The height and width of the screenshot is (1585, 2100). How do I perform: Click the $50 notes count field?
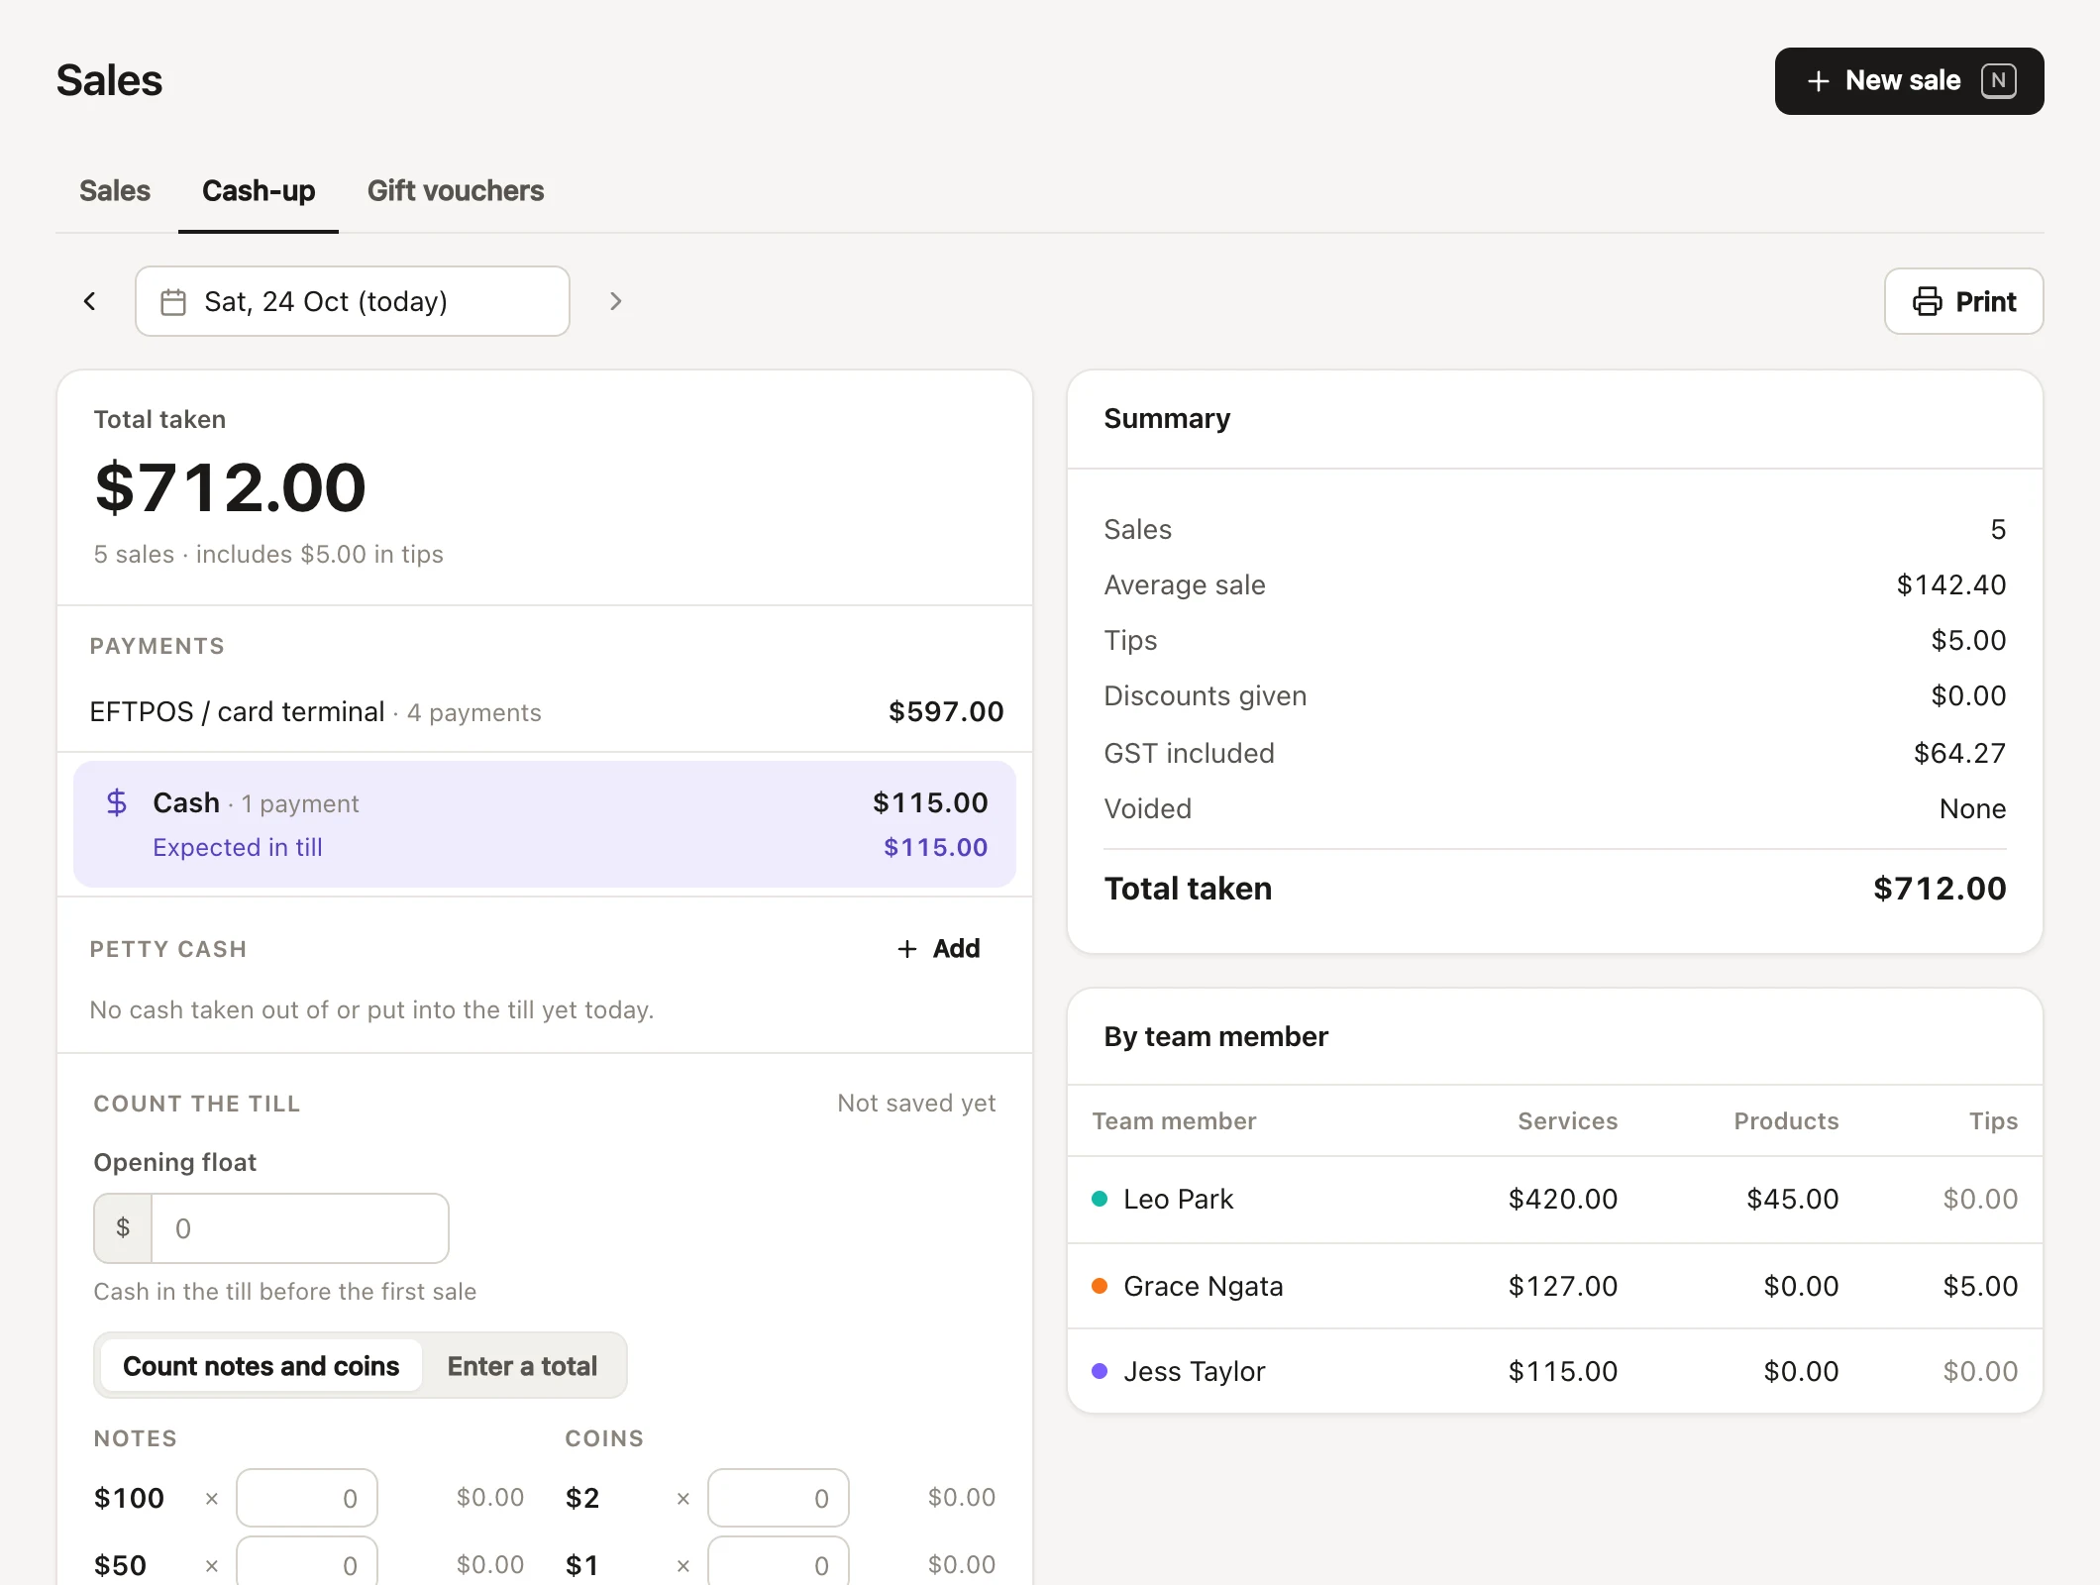click(307, 1563)
